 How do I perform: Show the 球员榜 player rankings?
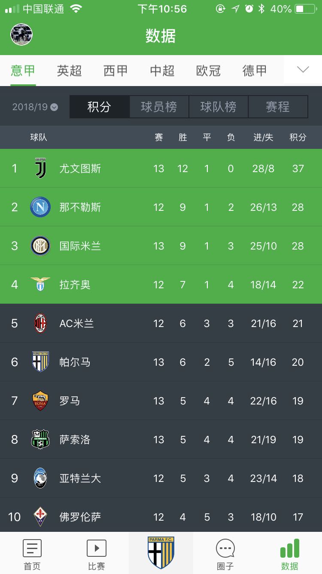coord(159,107)
